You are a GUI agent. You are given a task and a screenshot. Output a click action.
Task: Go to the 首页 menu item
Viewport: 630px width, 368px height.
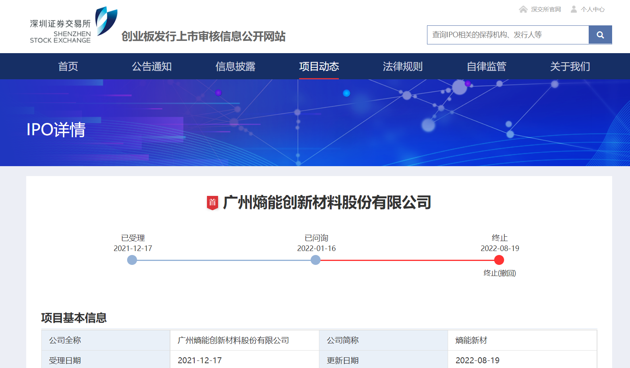tap(68, 66)
